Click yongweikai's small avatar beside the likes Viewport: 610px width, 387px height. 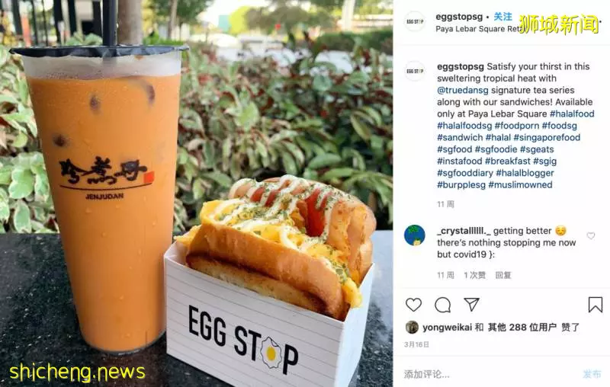[412, 327]
